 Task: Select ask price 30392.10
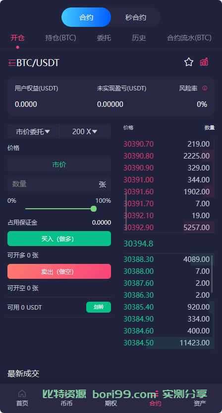point(138,216)
